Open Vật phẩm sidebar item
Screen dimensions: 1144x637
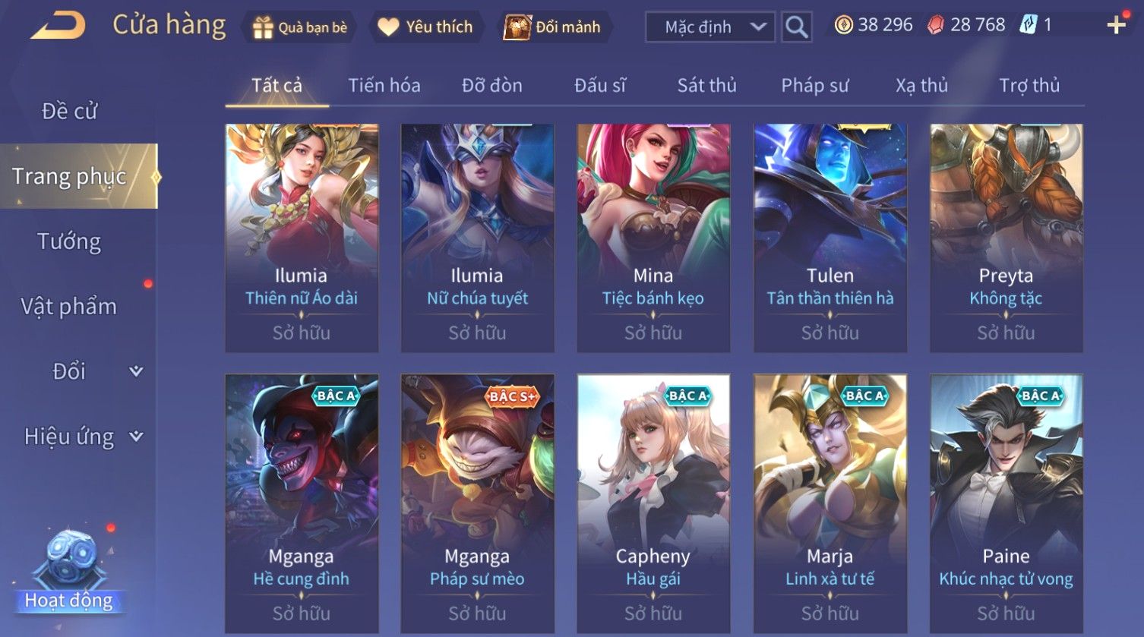coord(69,306)
